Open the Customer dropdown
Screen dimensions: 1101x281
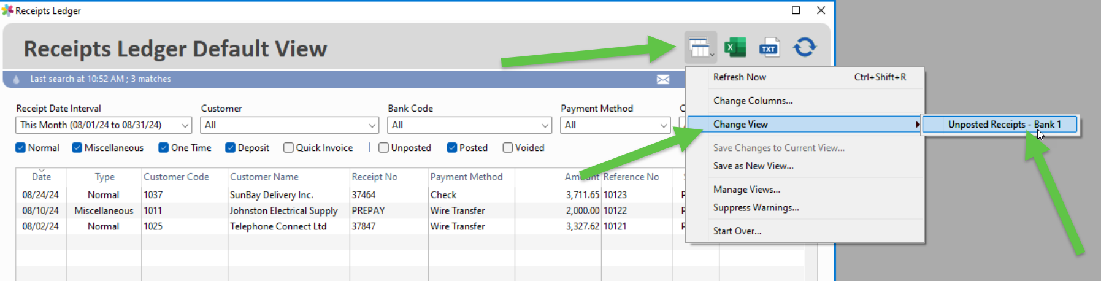290,125
